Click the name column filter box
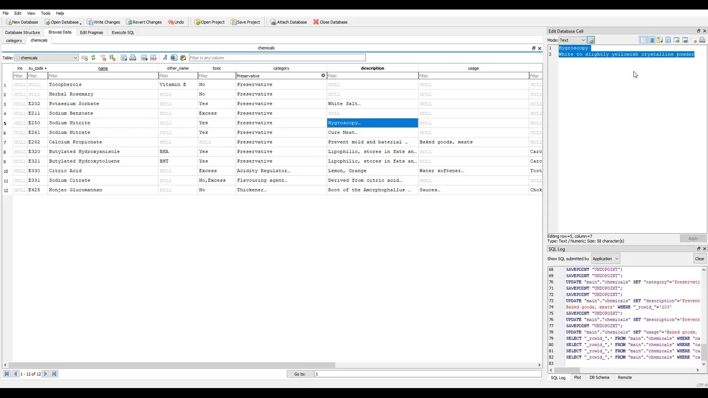Screen dimensions: 708x398 (103, 76)
